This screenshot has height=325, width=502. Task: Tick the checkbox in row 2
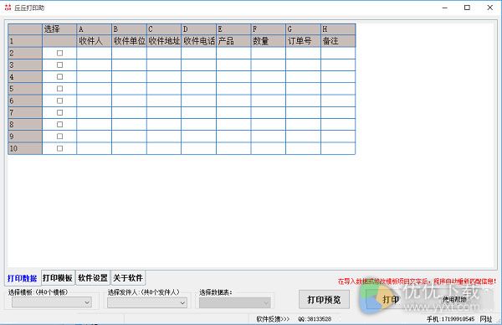point(59,54)
